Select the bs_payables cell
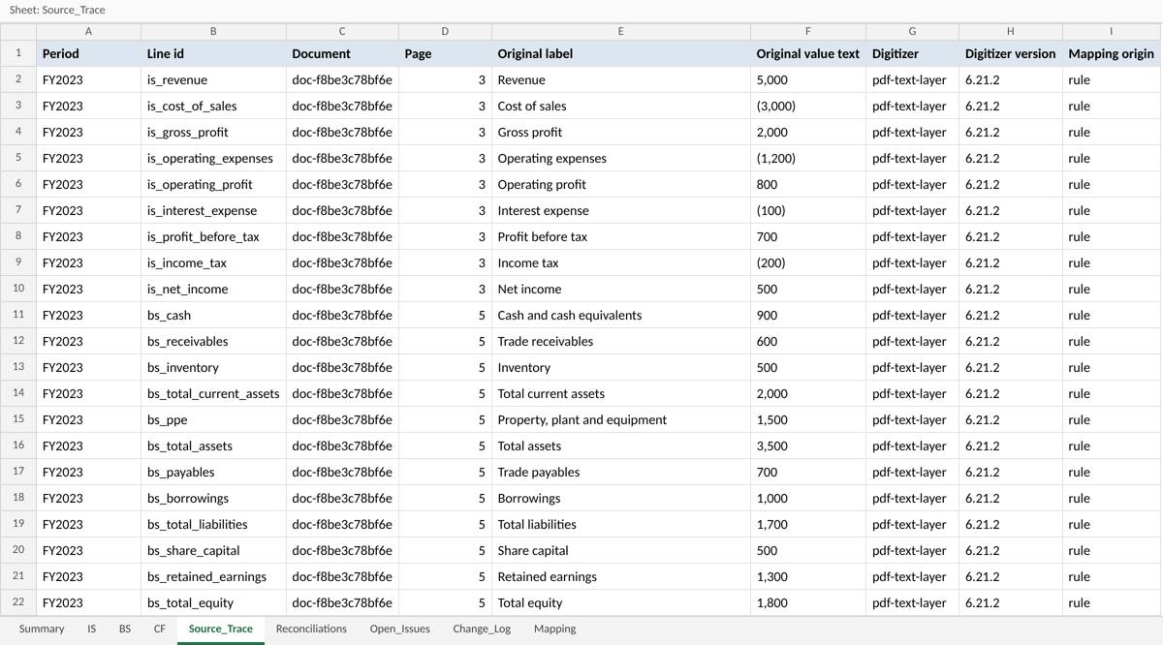Screen dimensions: 1163x645 pos(213,472)
